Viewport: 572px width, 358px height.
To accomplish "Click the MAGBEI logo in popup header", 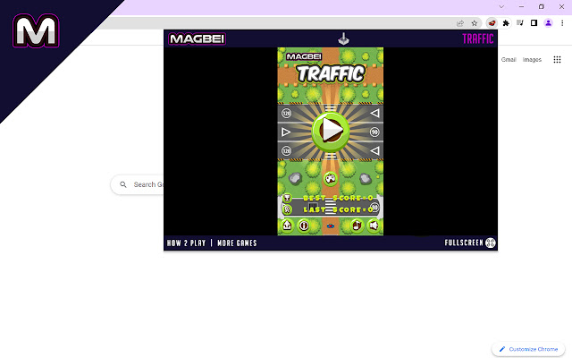I will coord(197,38).
